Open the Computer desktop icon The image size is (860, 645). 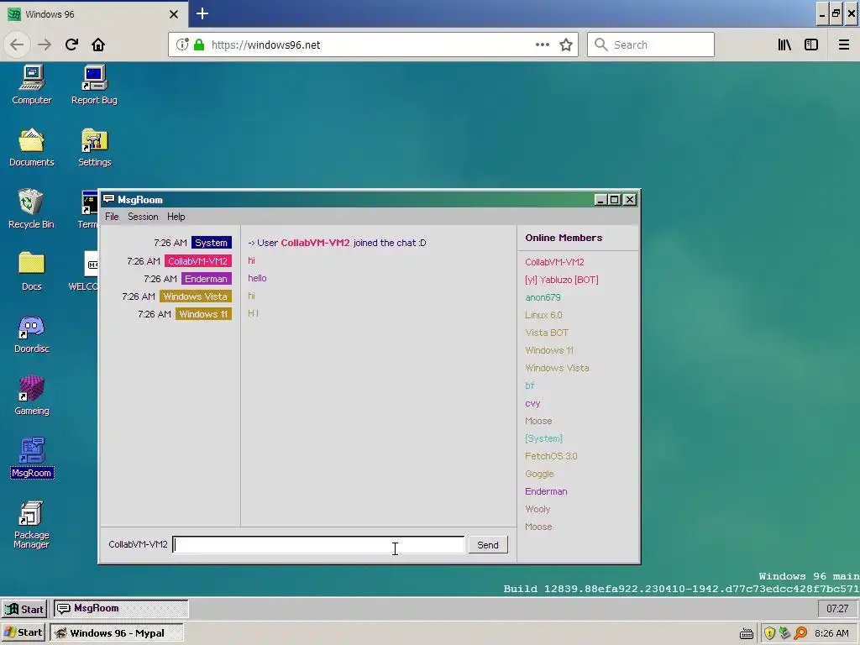(x=32, y=85)
